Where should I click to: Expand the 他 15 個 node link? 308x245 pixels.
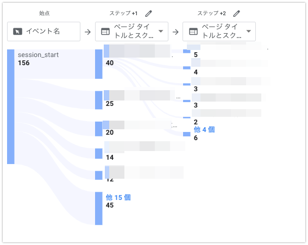[x=118, y=197]
